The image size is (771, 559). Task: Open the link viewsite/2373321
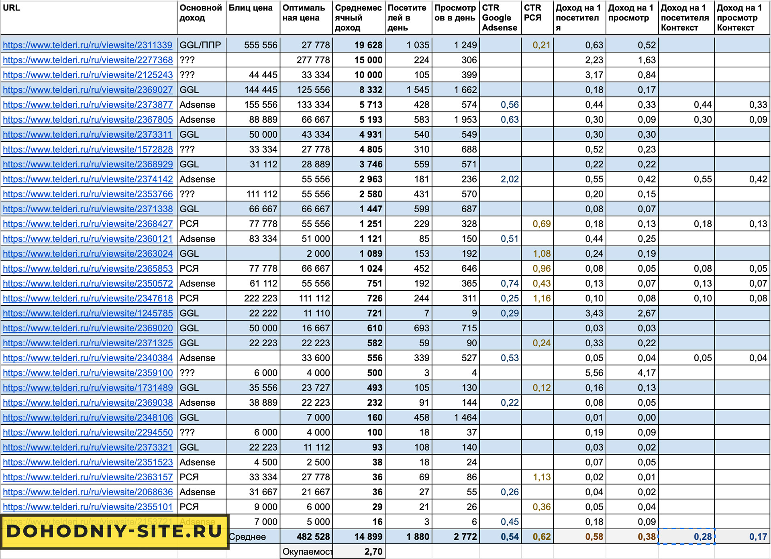88,447
